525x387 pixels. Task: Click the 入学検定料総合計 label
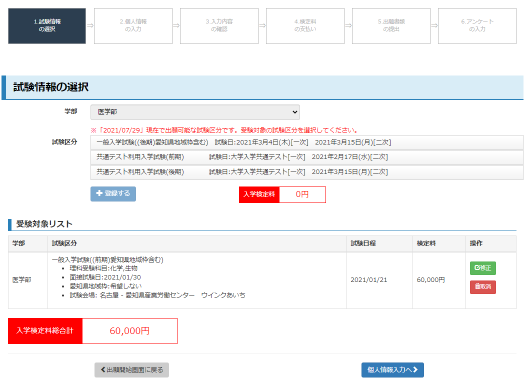coord(45,331)
